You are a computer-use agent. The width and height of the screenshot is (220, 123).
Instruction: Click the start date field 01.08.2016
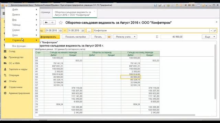click(x=52, y=30)
